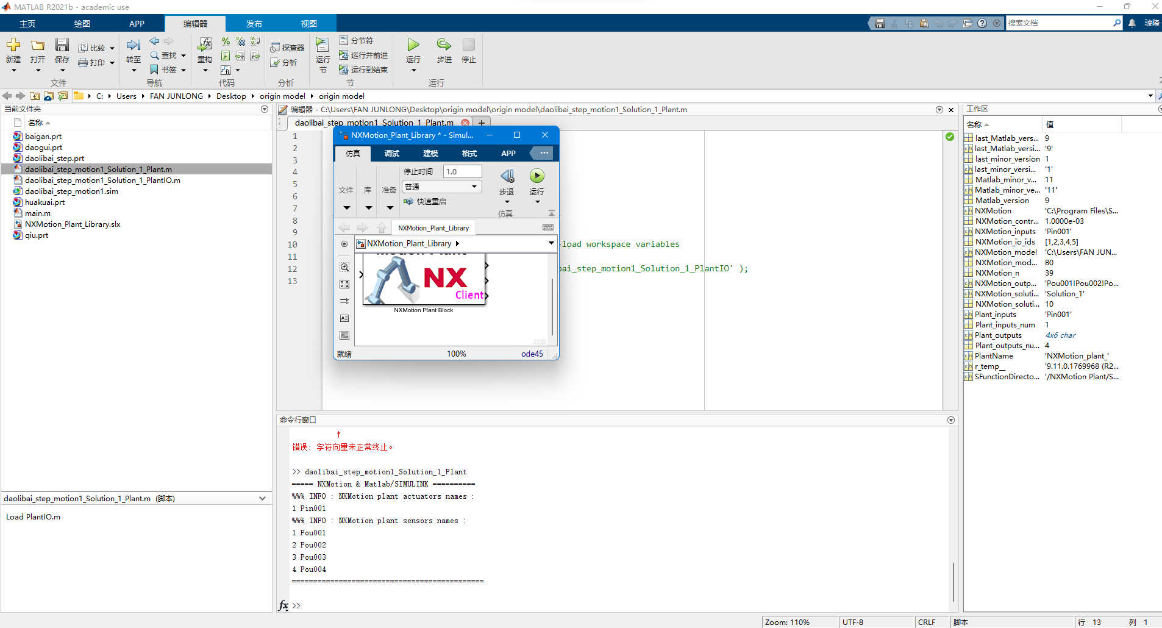The height and width of the screenshot is (628, 1162).
Task: Insert a section break with 分节符 icon
Action: (358, 40)
